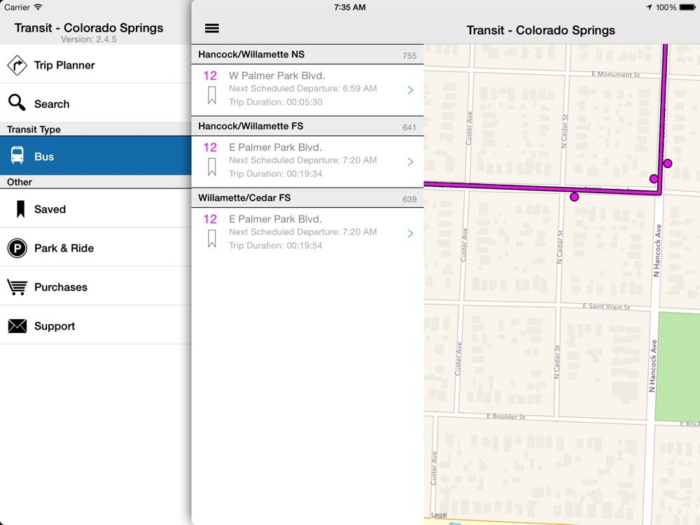This screenshot has height=525, width=700.
Task: Select the Purchases menu item label
Action: (x=61, y=287)
